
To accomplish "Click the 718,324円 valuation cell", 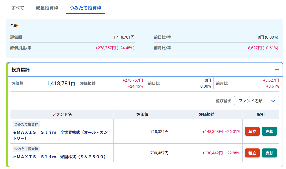I will point(159,132).
